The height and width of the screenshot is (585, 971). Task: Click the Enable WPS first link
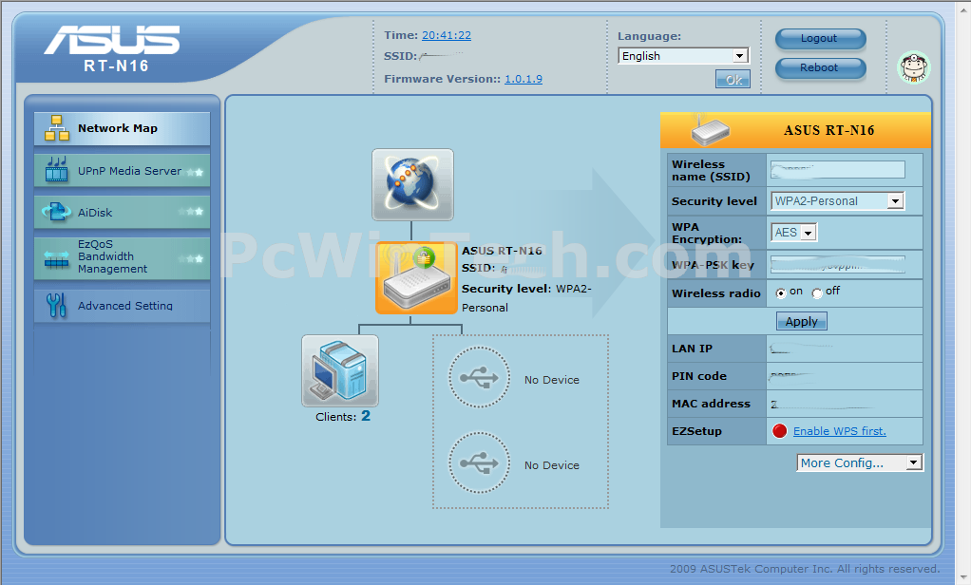coord(840,431)
